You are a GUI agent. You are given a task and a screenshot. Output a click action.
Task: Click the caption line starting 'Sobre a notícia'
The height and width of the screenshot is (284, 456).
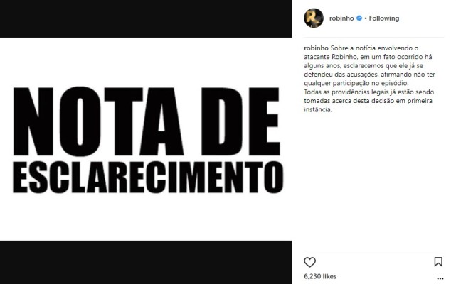pos(375,48)
